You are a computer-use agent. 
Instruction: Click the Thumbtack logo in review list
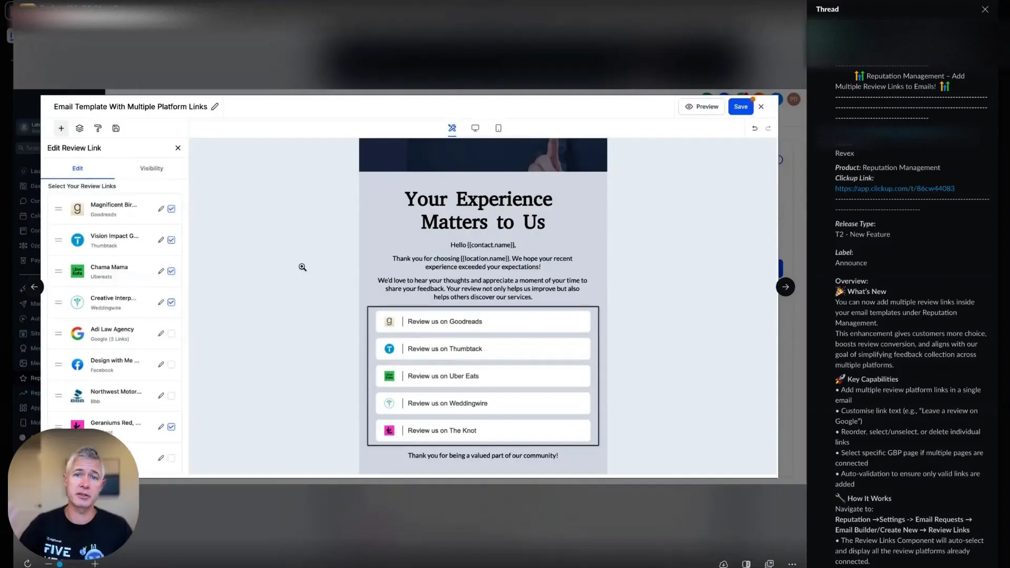point(77,240)
